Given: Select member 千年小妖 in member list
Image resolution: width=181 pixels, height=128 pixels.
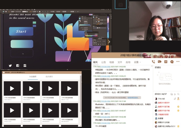Looking at the screenshot, I should 161,99.
